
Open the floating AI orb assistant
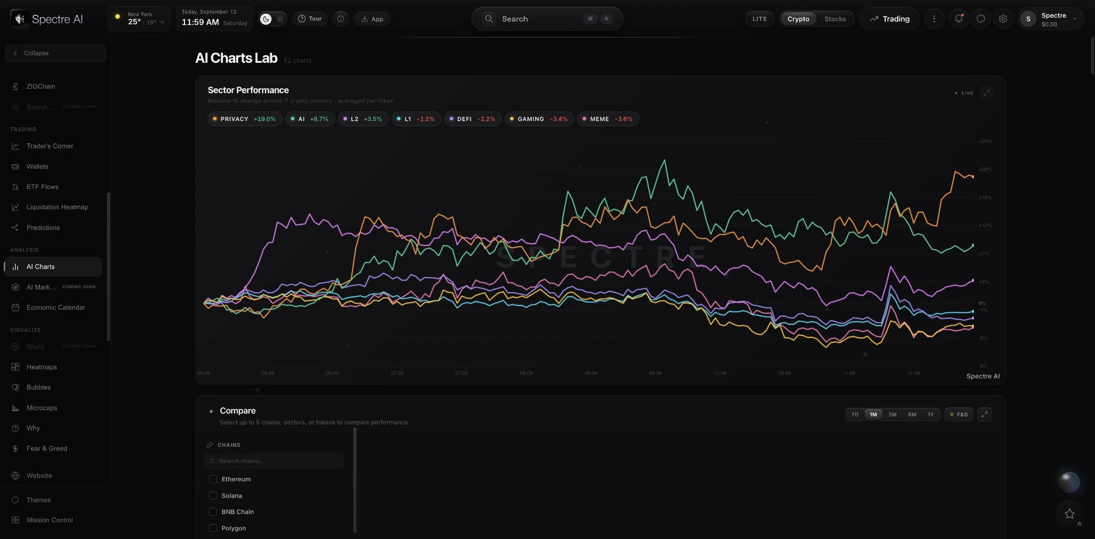pyautogui.click(x=1070, y=482)
